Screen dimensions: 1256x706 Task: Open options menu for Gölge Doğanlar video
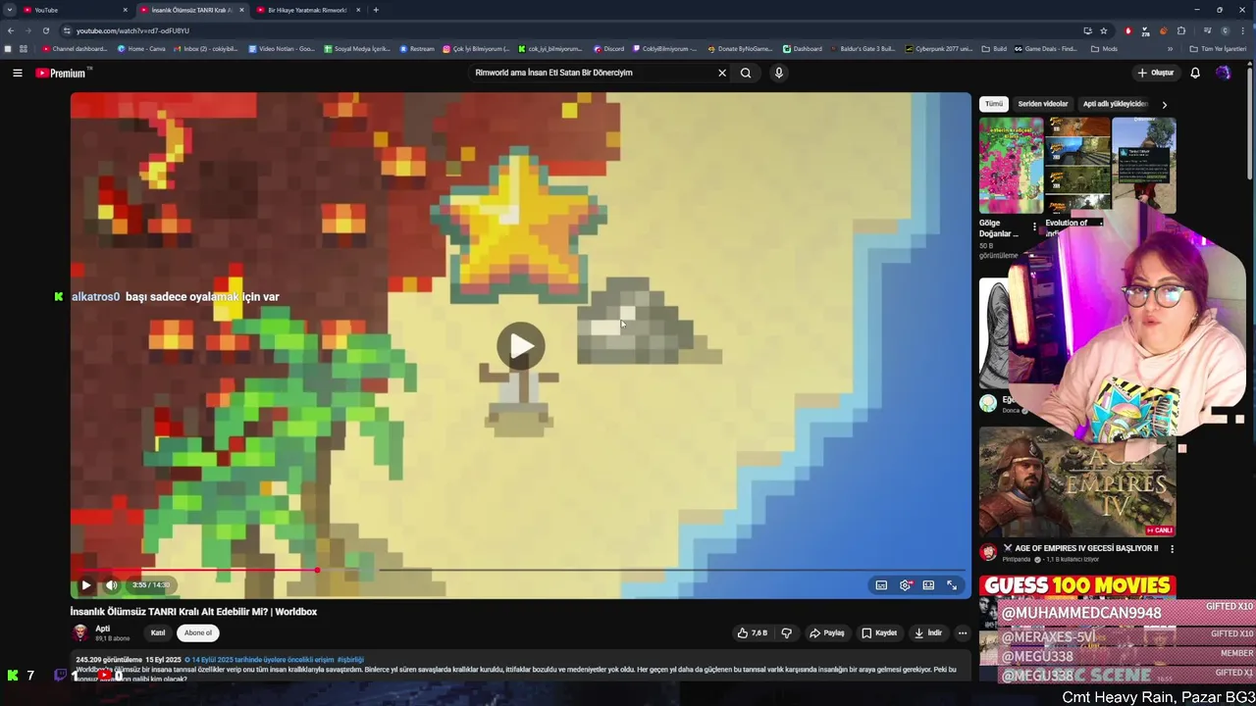pyautogui.click(x=1034, y=227)
